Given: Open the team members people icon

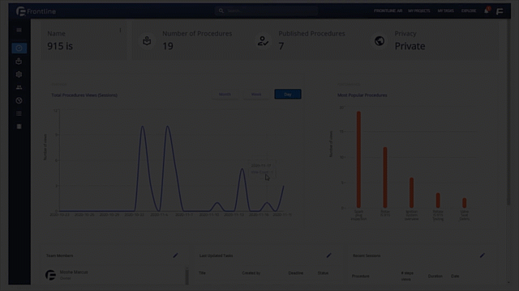Looking at the screenshot, I should [x=19, y=87].
